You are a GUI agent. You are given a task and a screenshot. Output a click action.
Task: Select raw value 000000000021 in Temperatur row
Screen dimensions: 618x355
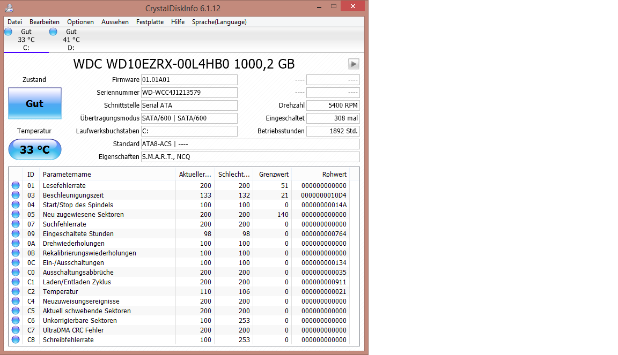click(x=323, y=292)
